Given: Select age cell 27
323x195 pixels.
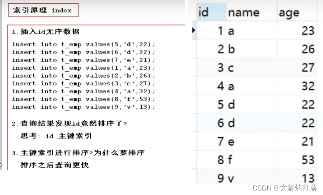Looking at the screenshot, I should (x=297, y=67).
